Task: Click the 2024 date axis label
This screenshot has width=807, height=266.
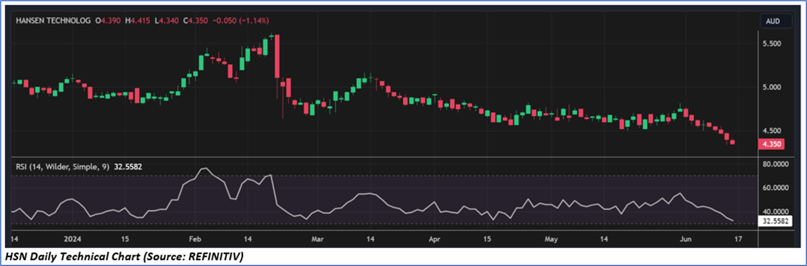Action: pos(72,239)
